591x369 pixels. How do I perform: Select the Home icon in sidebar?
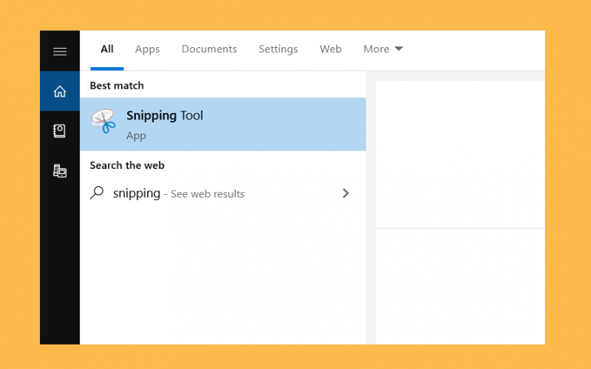click(60, 91)
